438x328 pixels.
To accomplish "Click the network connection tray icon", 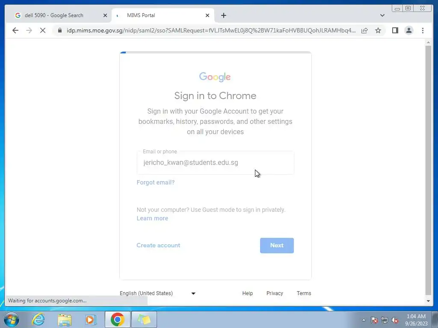I will pos(385,320).
